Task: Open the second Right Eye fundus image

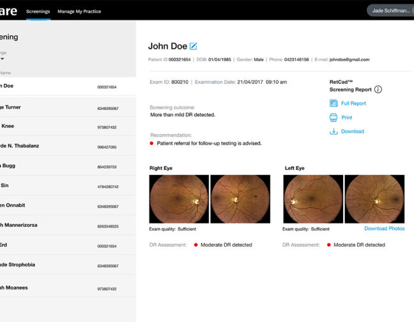Action: coord(240,199)
